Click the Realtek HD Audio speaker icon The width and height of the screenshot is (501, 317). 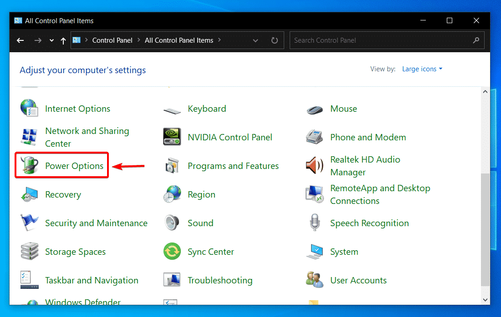315,165
